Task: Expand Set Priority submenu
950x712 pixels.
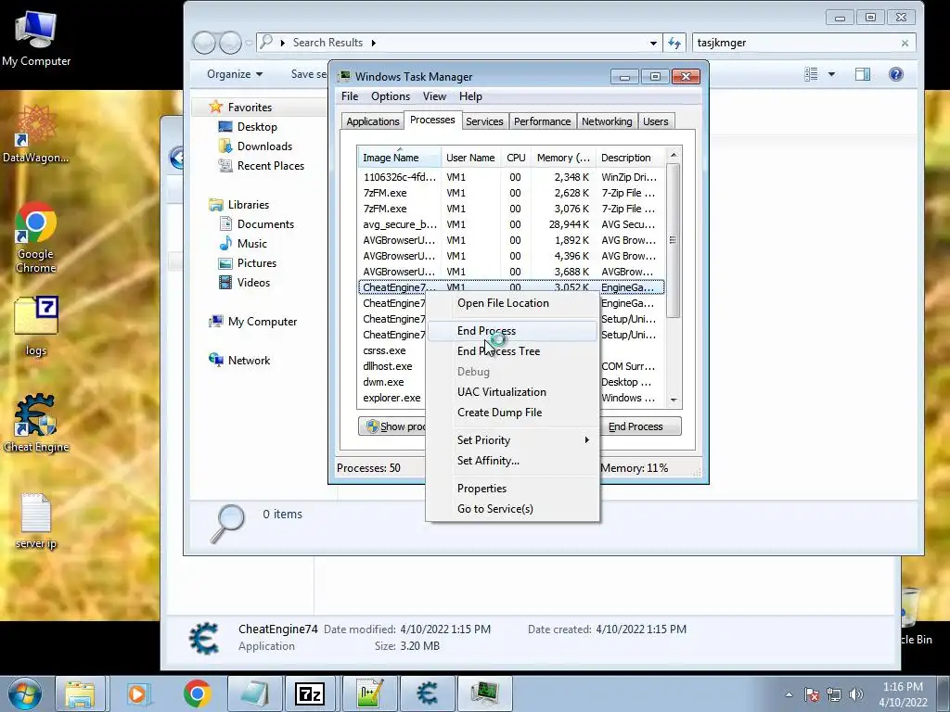Action: coord(512,440)
